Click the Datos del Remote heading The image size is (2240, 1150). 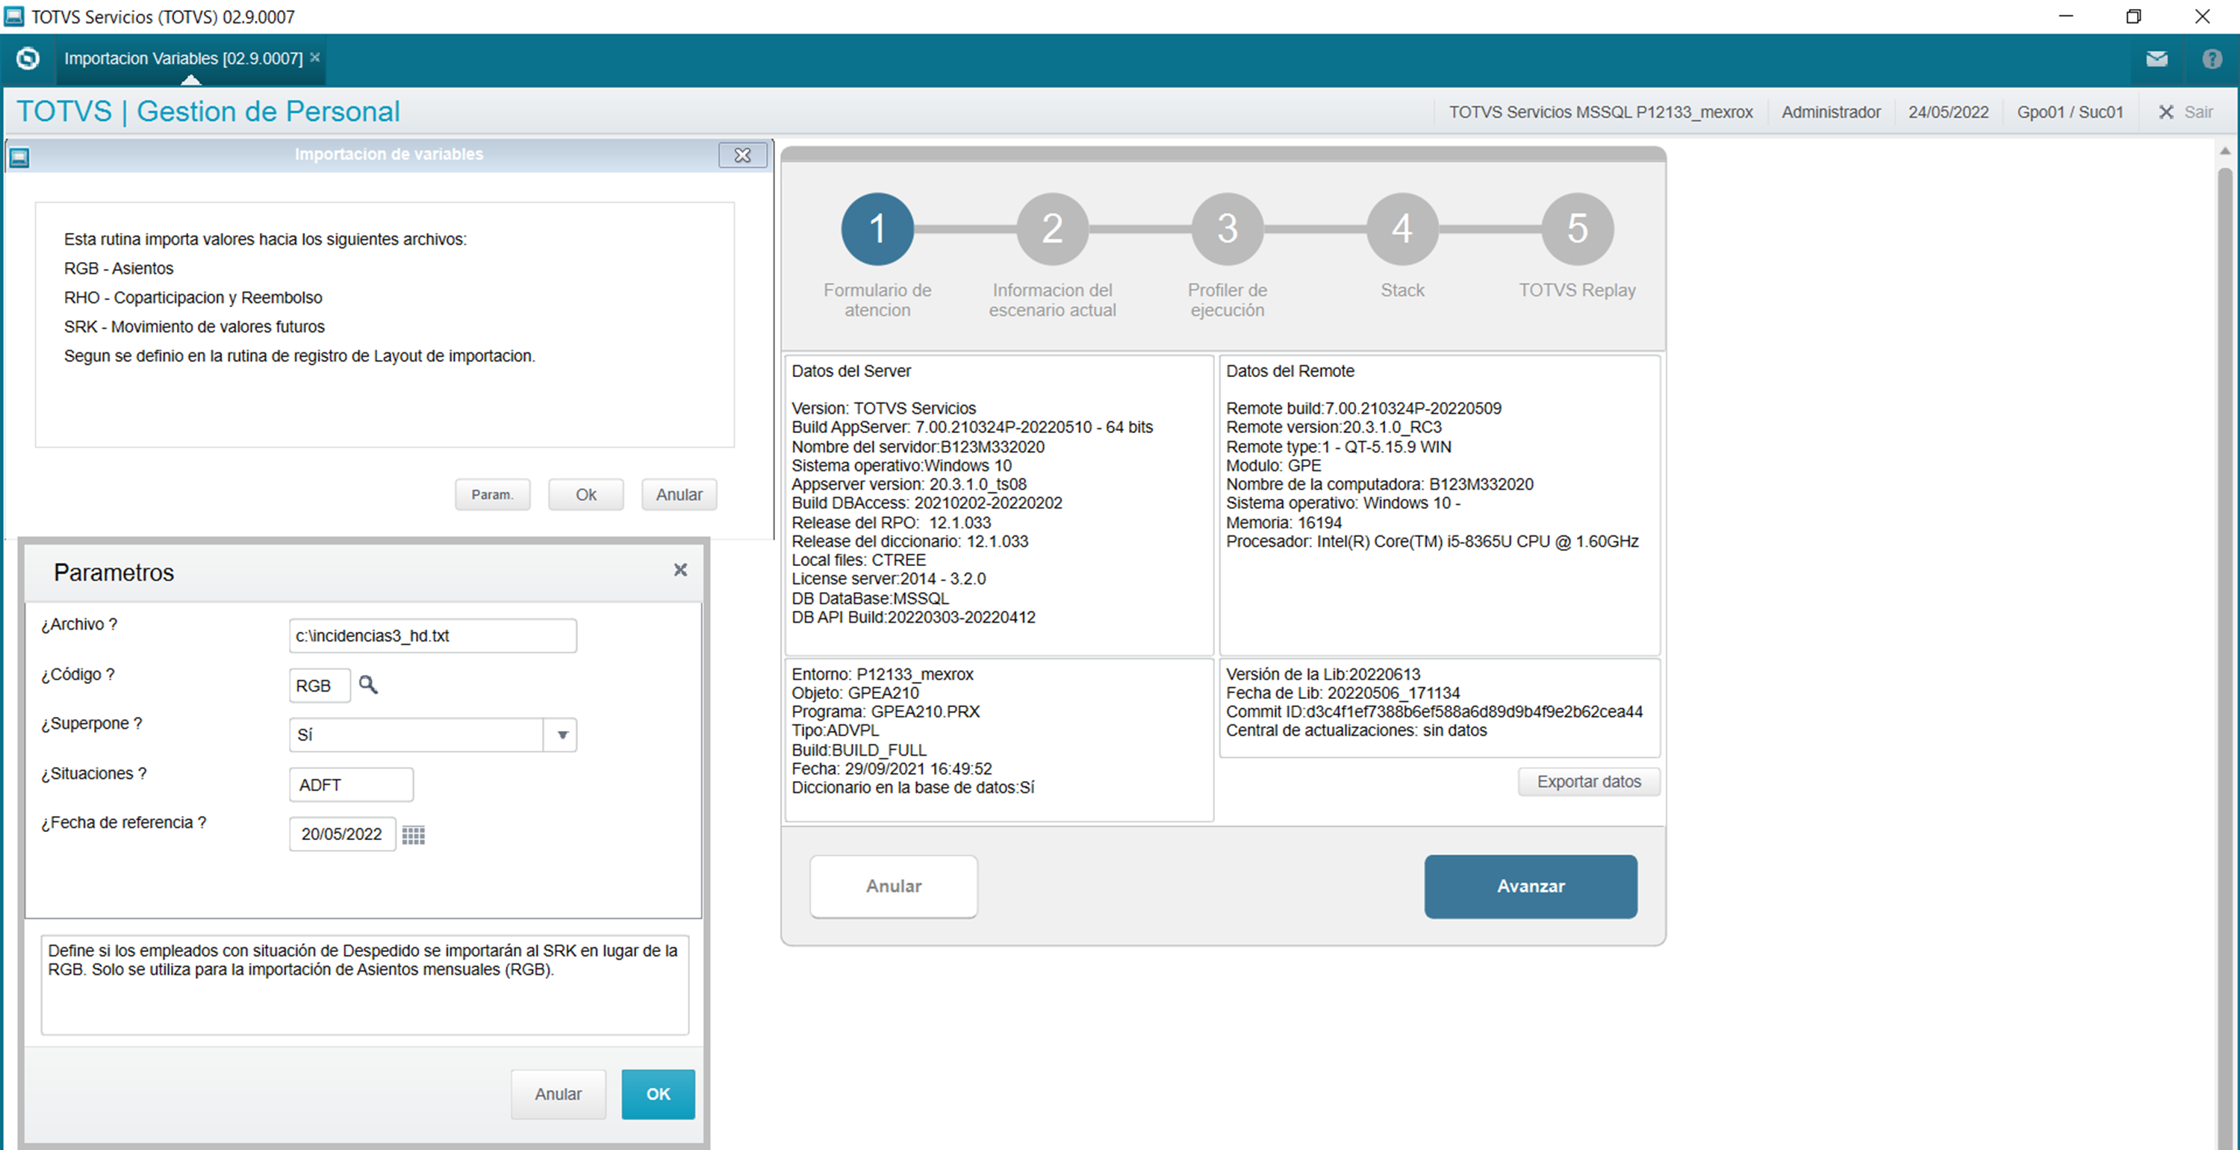[x=1290, y=371]
